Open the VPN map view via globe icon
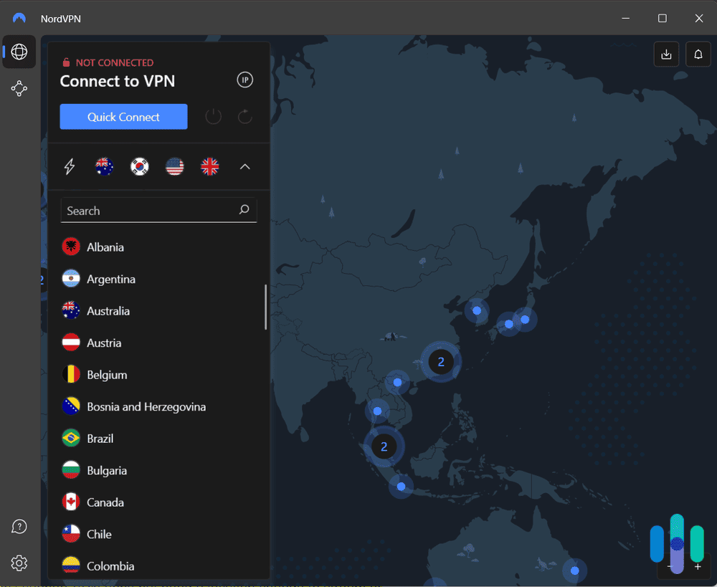The width and height of the screenshot is (717, 587). coord(19,52)
